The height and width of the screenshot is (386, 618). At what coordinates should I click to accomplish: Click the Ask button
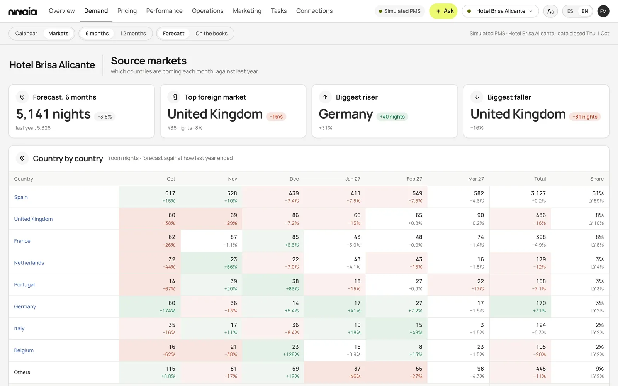[x=443, y=11]
